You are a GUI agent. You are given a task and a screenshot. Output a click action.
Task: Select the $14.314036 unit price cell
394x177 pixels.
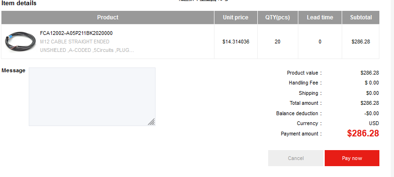pyautogui.click(x=236, y=42)
